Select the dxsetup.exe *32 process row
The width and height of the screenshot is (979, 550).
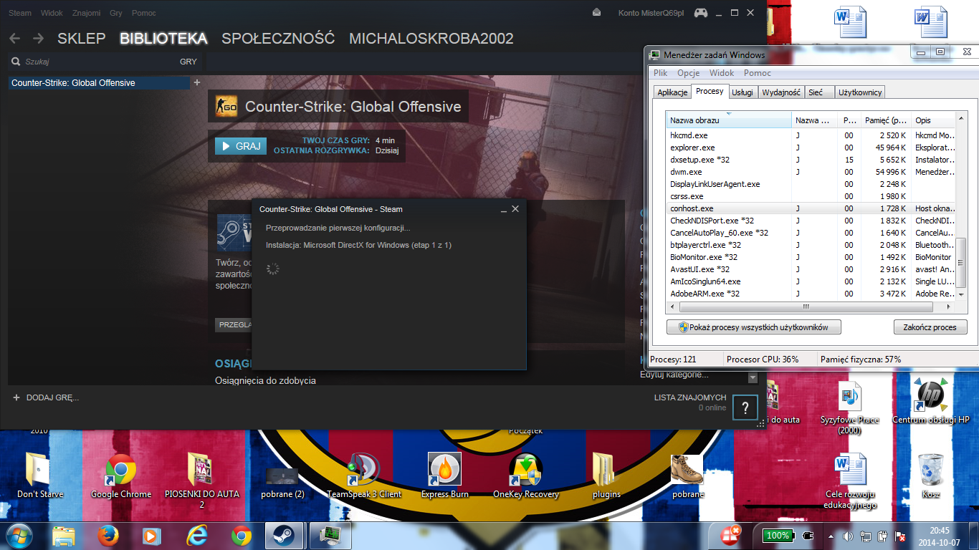[x=811, y=160]
